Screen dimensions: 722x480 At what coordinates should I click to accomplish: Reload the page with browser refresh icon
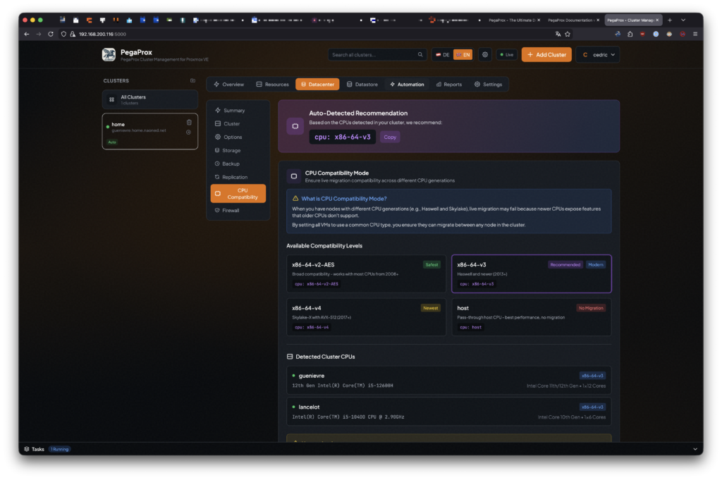coord(51,34)
